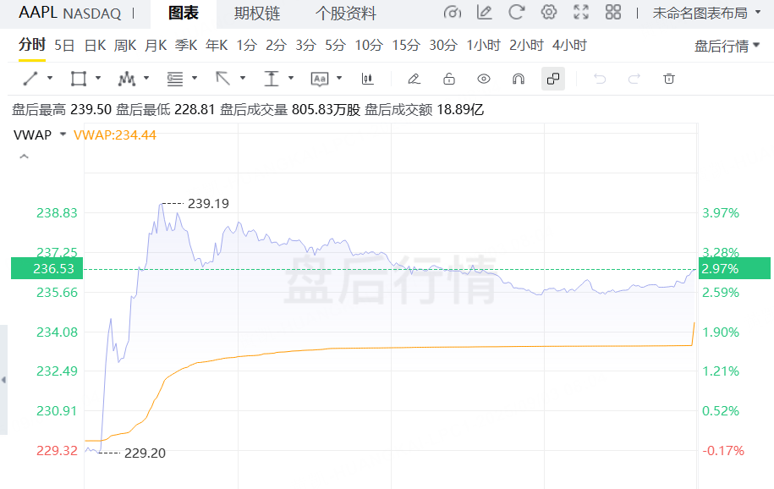
Task: Open chart settings gear icon
Action: coord(549,13)
